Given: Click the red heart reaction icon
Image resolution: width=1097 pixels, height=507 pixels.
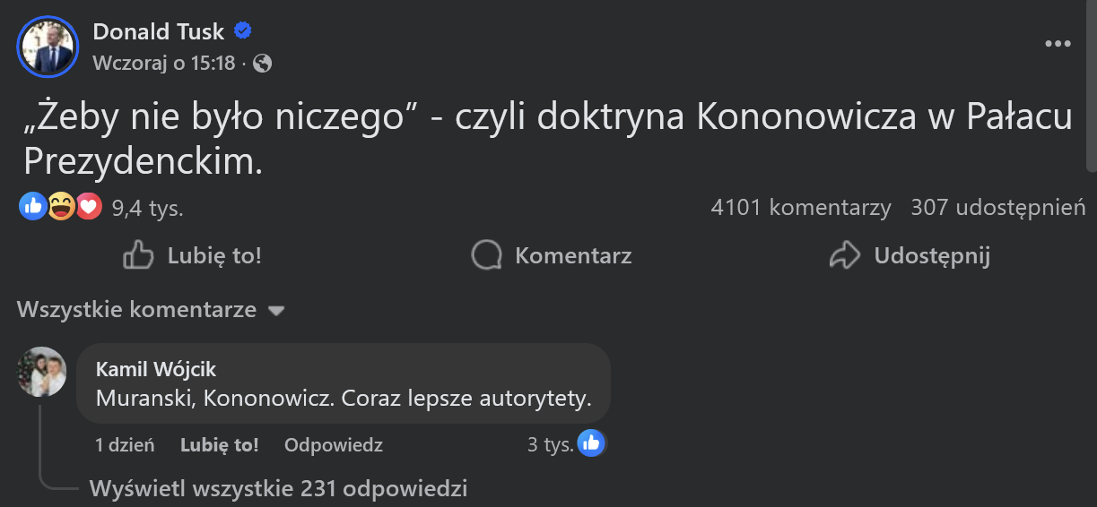Looking at the screenshot, I should point(88,208).
